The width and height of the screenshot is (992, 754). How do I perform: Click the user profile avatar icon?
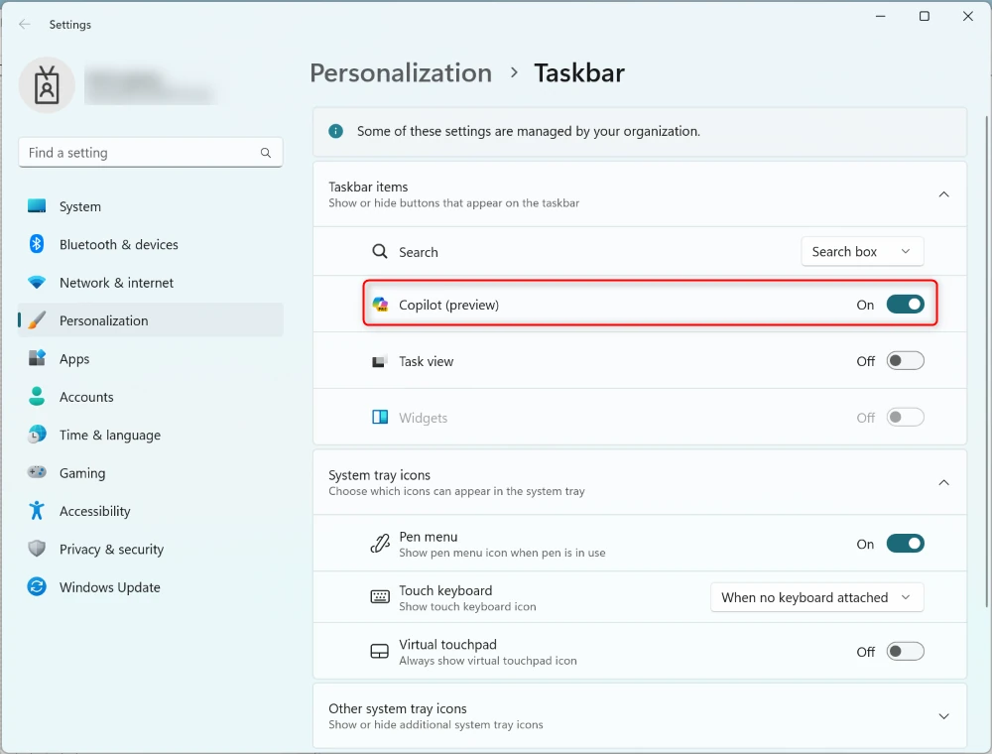(47, 84)
